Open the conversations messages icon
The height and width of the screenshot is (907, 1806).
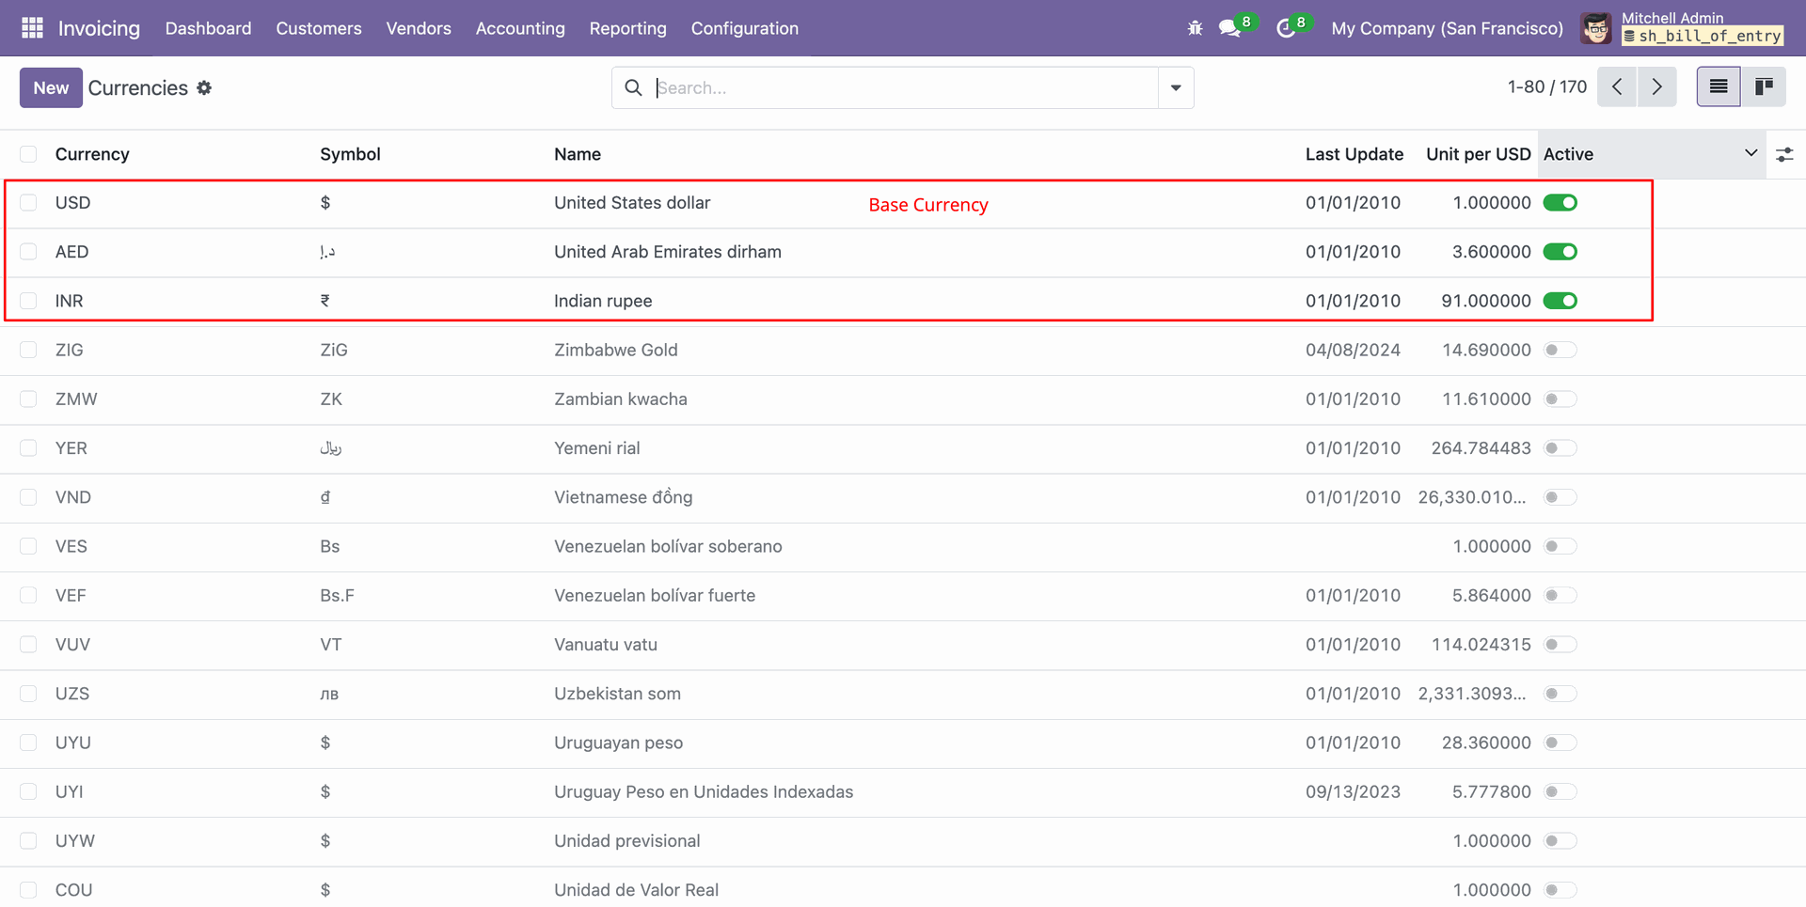1229,28
